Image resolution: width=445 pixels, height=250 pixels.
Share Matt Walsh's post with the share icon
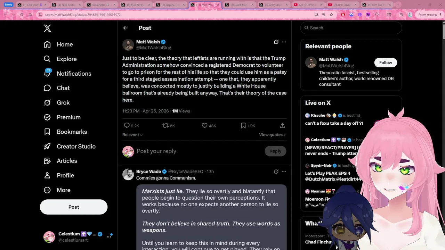(282, 126)
